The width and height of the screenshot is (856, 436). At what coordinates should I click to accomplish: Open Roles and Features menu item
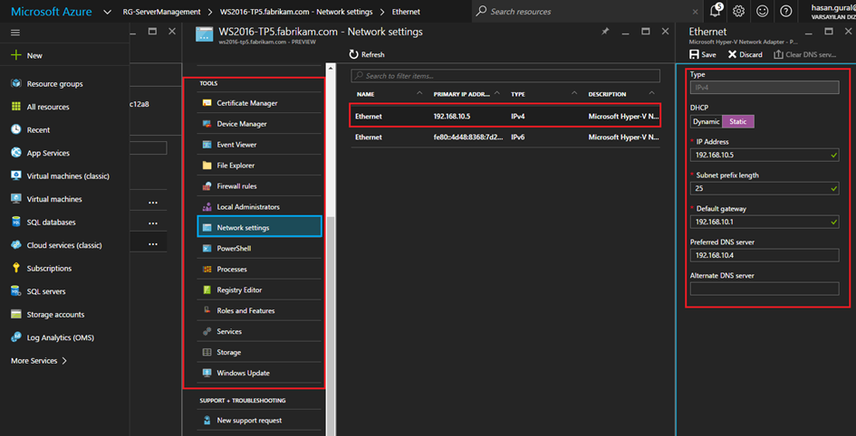259,310
